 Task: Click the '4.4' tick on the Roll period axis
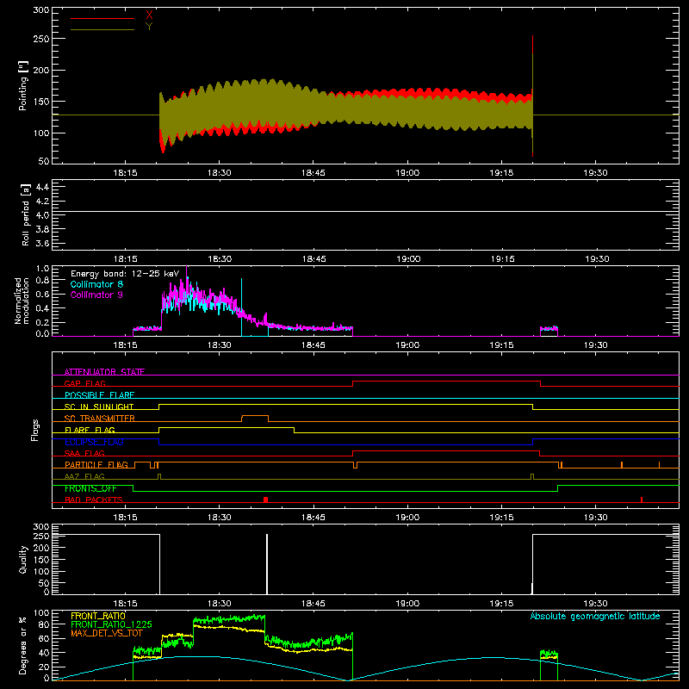coord(42,187)
